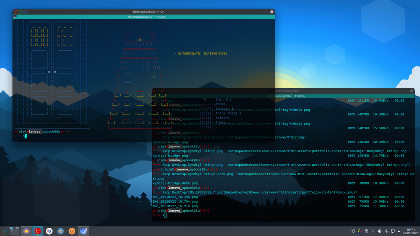Open clipboard manager in system tray
The image size is (420, 236).
[x=367, y=231]
